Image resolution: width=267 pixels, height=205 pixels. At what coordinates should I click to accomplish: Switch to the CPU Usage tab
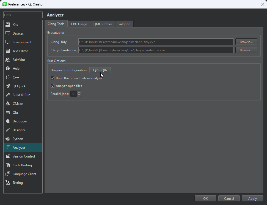pyautogui.click(x=79, y=24)
